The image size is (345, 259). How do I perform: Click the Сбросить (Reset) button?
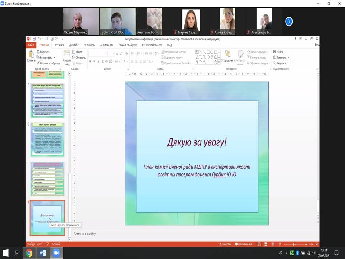79,58
